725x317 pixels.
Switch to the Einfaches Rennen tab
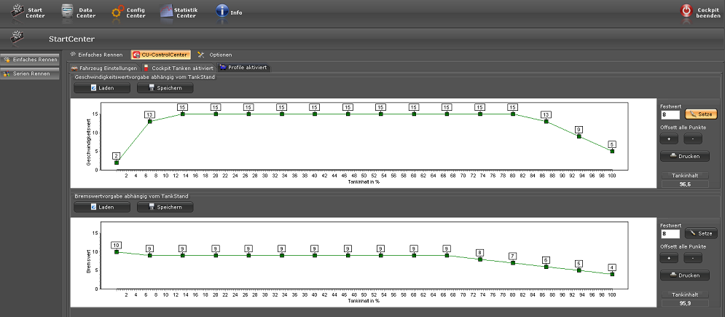tap(95, 55)
